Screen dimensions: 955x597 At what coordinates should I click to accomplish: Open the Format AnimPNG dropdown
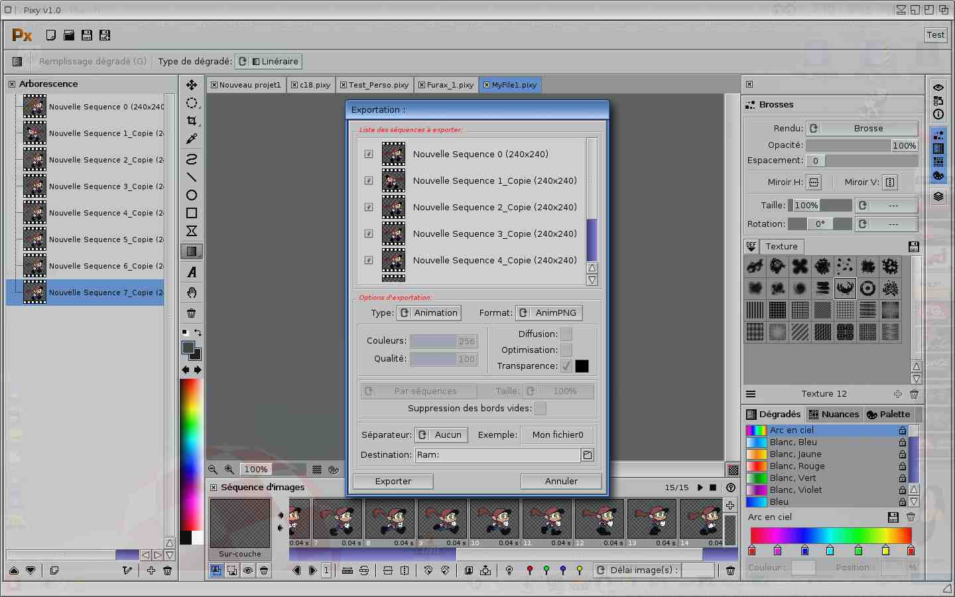[x=549, y=313]
